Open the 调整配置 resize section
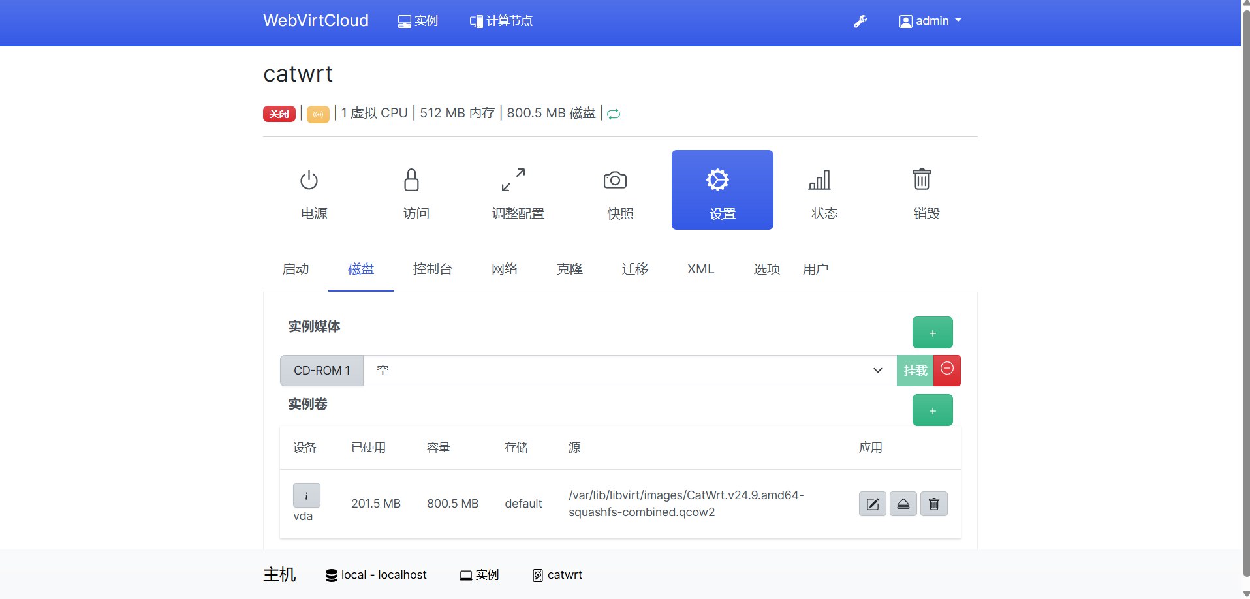The height and width of the screenshot is (599, 1250). click(518, 190)
